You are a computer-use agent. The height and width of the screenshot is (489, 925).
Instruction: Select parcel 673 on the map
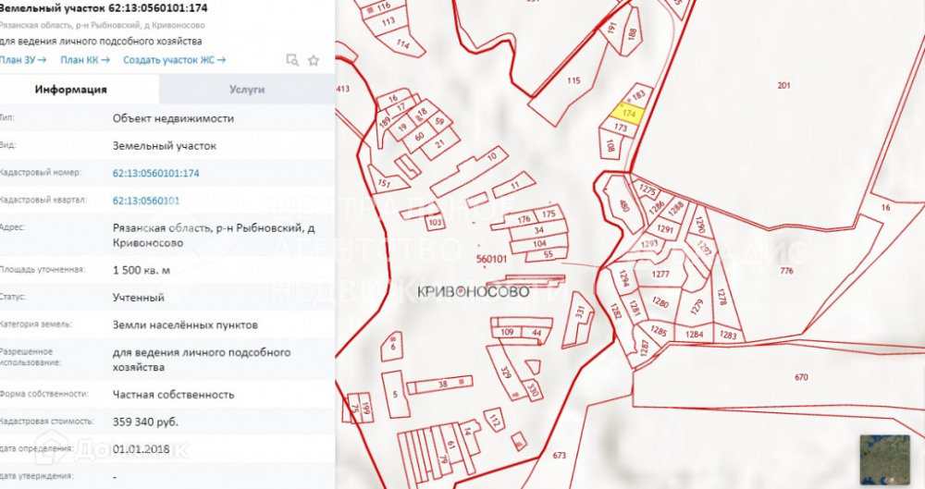click(x=560, y=456)
